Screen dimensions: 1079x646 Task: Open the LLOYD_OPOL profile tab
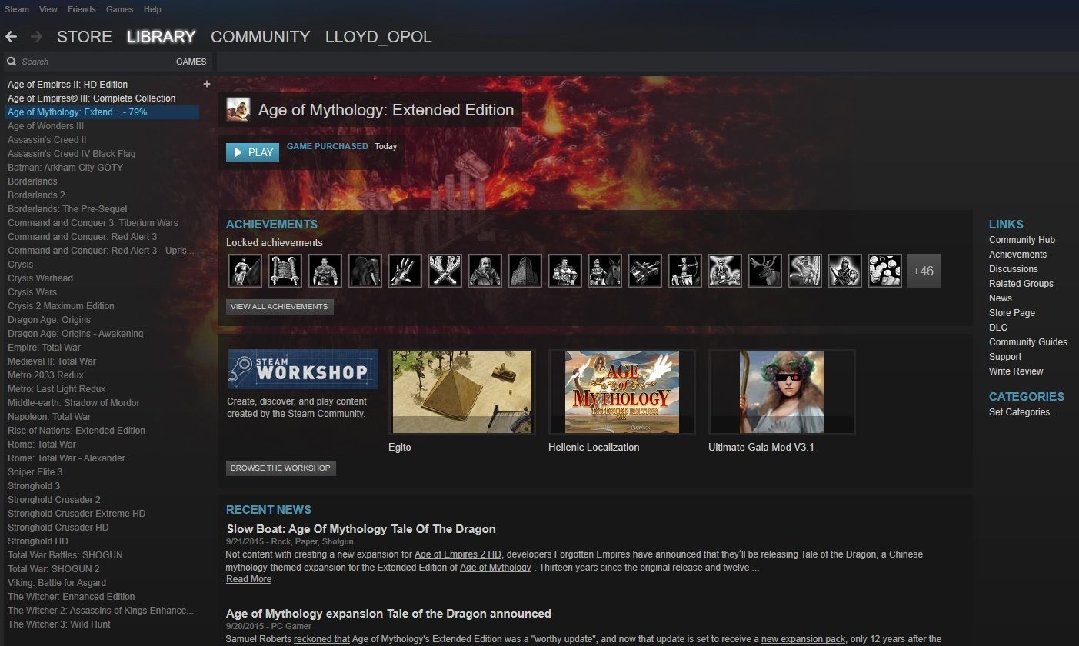(x=378, y=36)
